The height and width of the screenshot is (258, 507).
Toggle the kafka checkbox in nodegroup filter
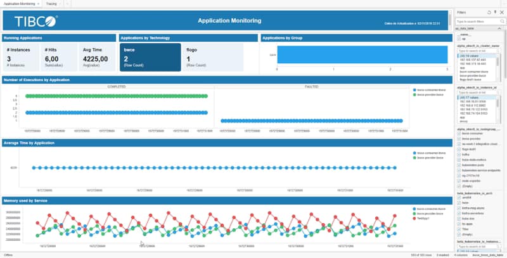(459, 153)
